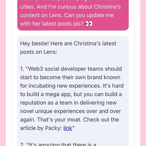The image size is (146, 146).
Task: Click the pink page background at left edge
Action: (x=3, y=73)
